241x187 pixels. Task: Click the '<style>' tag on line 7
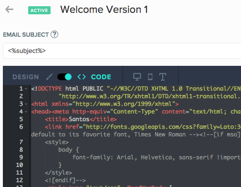click(57, 142)
